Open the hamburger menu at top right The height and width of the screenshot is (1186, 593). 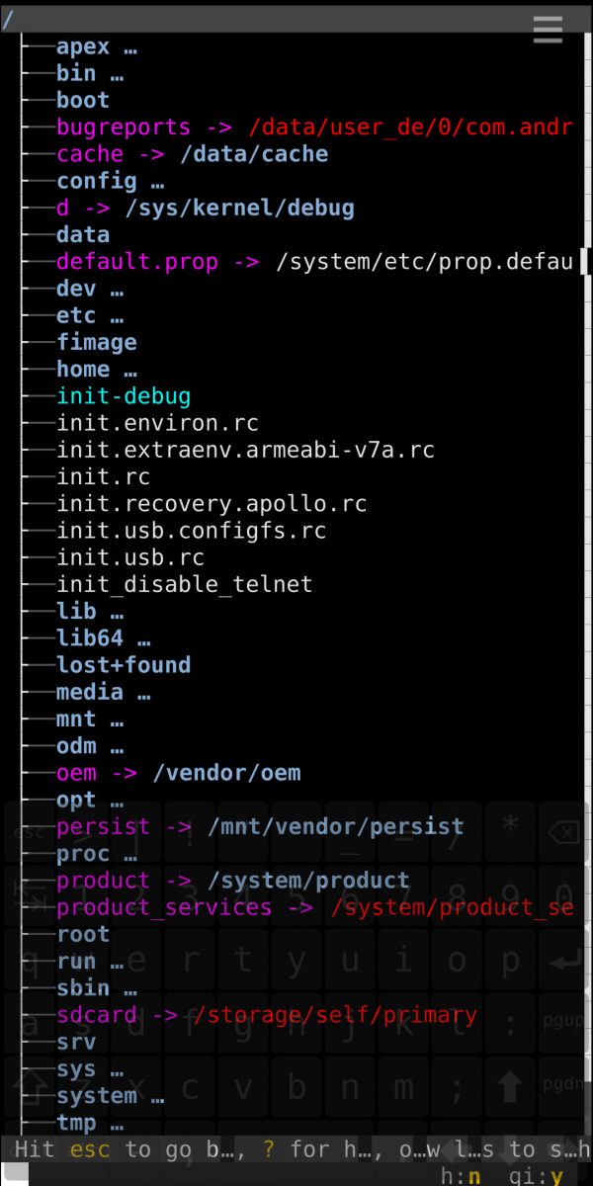(548, 30)
